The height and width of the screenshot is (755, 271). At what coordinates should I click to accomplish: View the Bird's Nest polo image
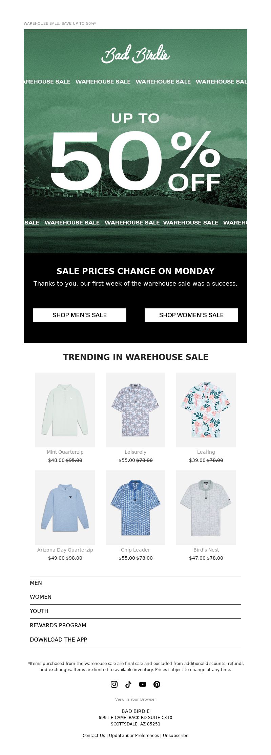tap(206, 508)
